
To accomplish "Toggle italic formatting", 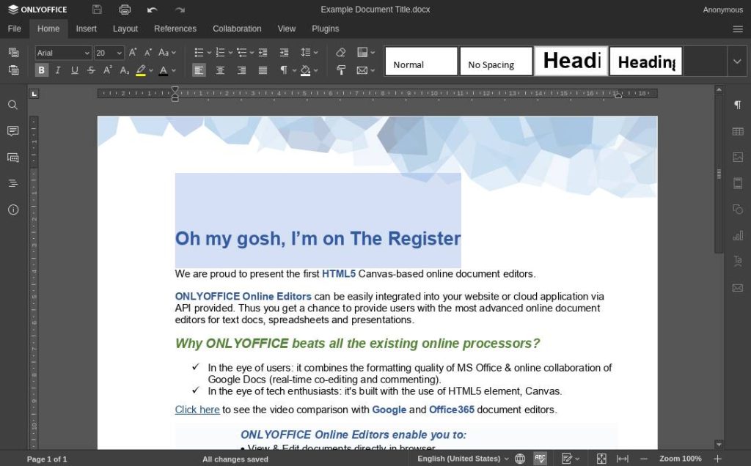I will pyautogui.click(x=58, y=70).
